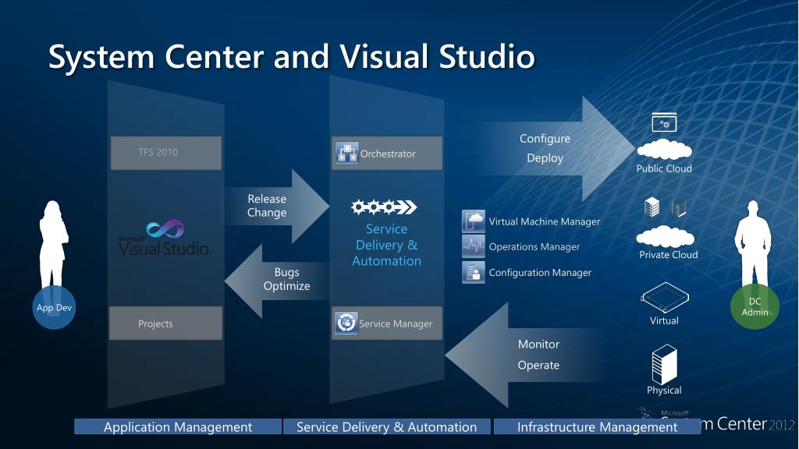Click the Private Cloud label
This screenshot has height=449, width=799.
[669, 255]
